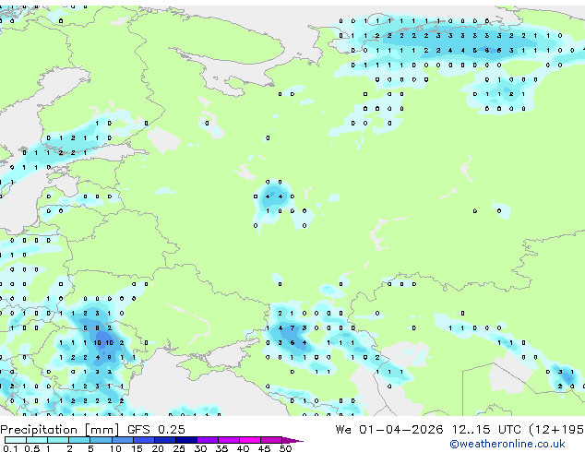The width and height of the screenshot is (585, 452).
Task: Click the 'GFS 0.25' model label
Action: pos(156,430)
